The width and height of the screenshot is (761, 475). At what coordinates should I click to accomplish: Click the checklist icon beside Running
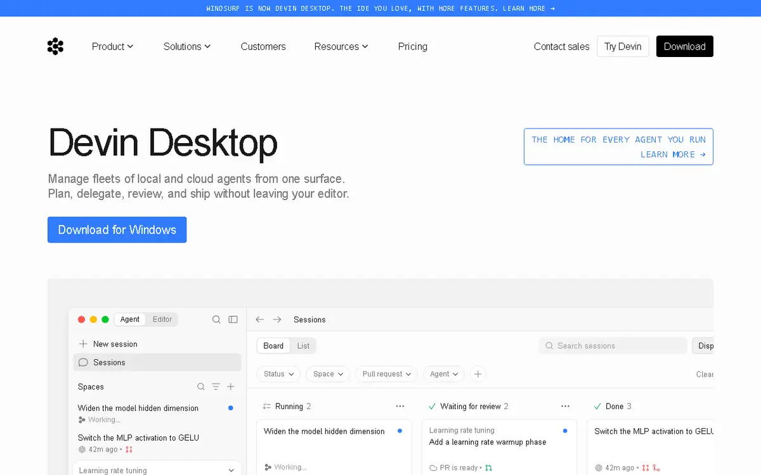tap(267, 407)
